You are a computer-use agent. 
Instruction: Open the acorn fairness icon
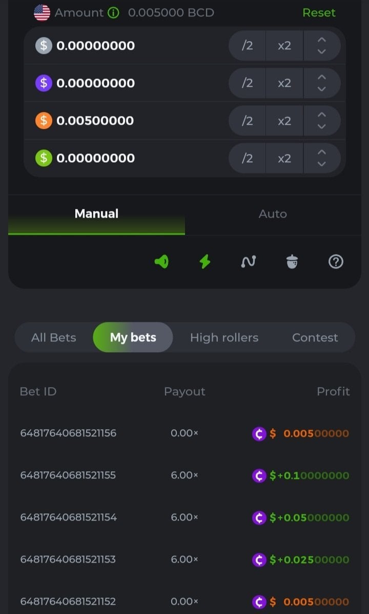tap(292, 262)
